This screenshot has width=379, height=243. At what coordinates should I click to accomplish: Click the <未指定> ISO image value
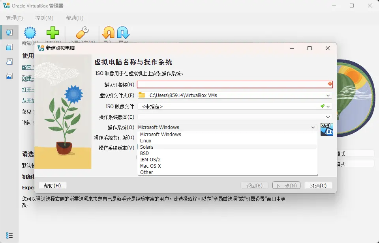[152, 107]
